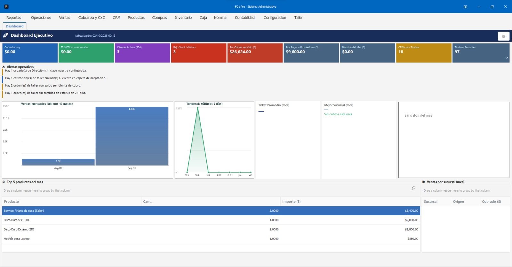
Task: Click refresh icon in Timbres Restantes card
Action: point(507,58)
